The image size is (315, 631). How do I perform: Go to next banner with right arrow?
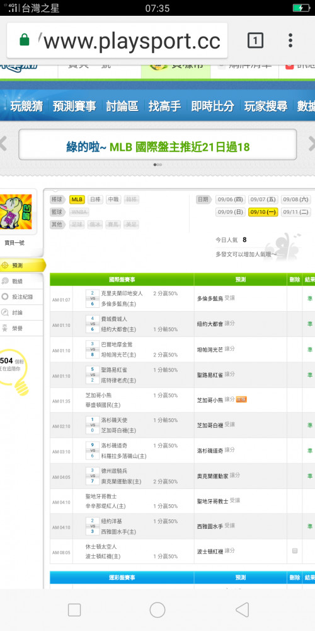tap(311, 144)
